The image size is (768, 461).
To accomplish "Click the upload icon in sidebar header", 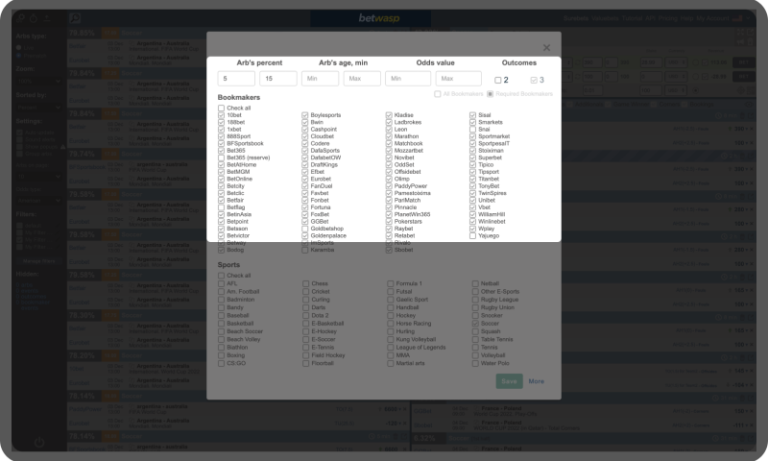I will pos(46,18).
